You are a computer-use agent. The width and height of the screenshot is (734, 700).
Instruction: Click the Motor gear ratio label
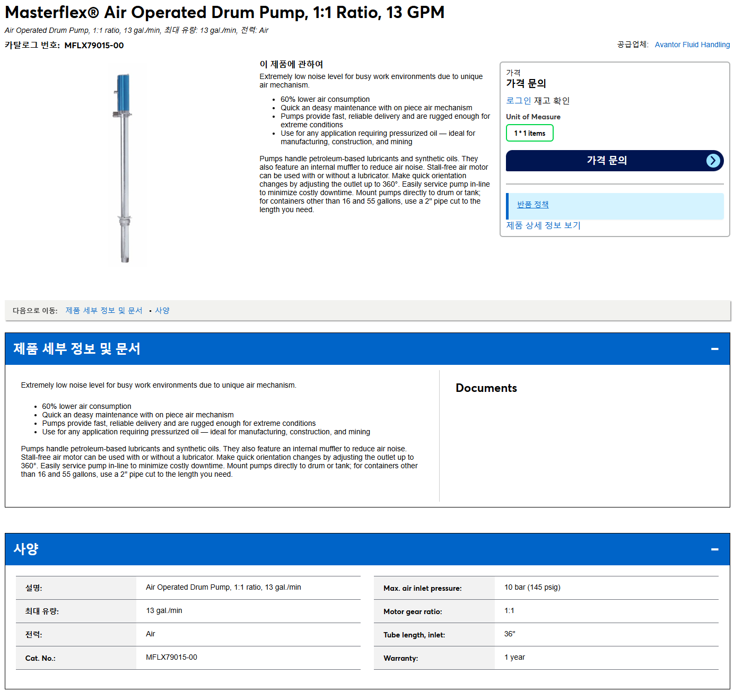pyautogui.click(x=413, y=611)
